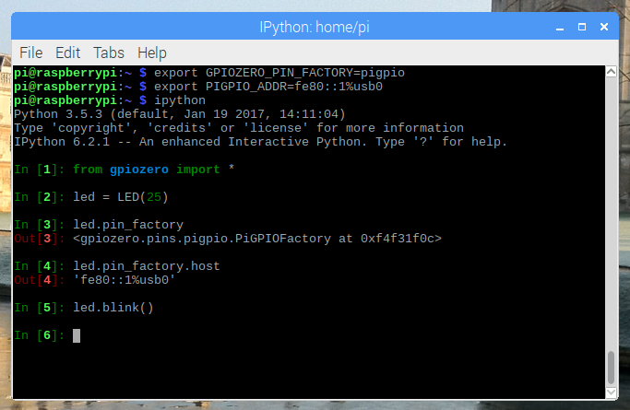
Task: Click the 'Out[3]:' red prompt label
Action: (40, 239)
